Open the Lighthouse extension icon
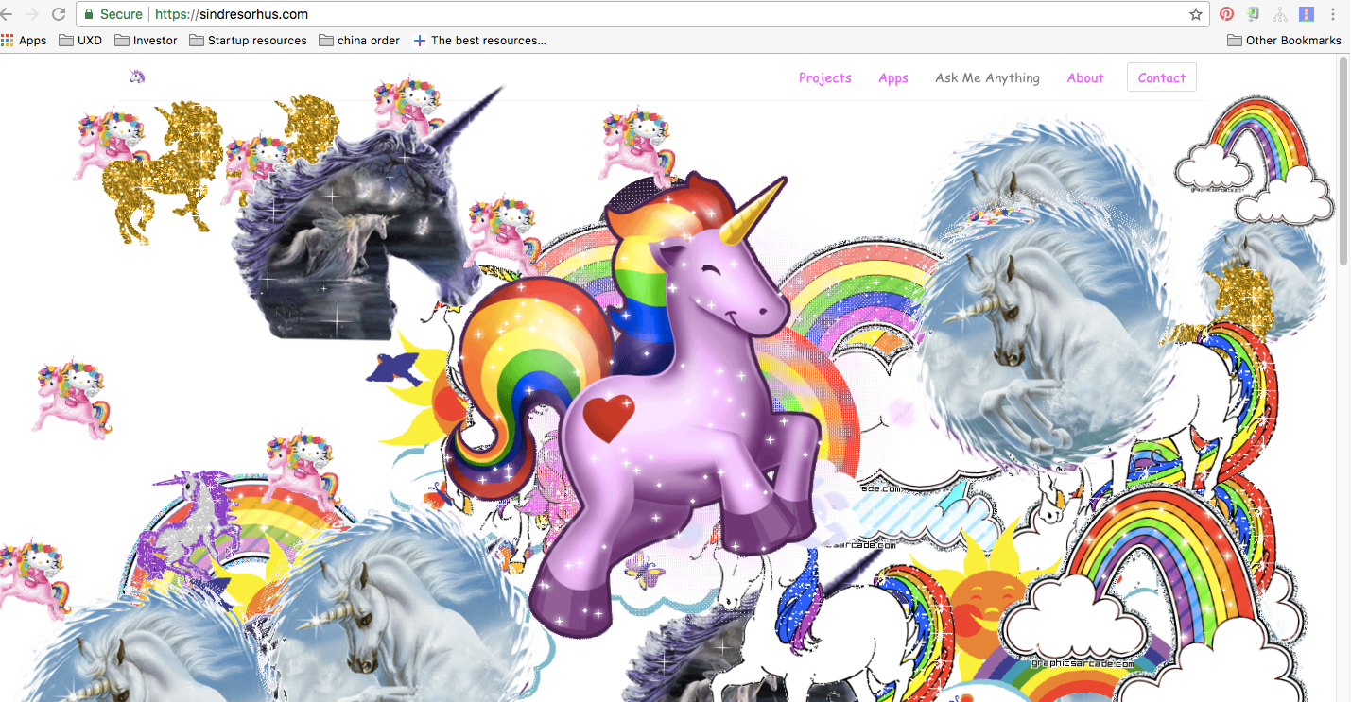The image size is (1351, 702). pyautogui.click(x=1307, y=14)
